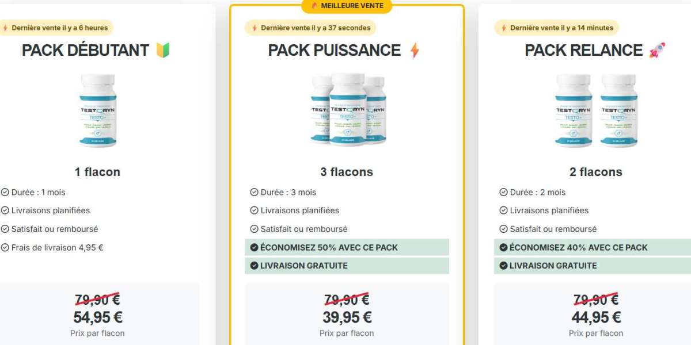Click the 39,95 € price per bottle
The image size is (691, 345).
coord(347,317)
